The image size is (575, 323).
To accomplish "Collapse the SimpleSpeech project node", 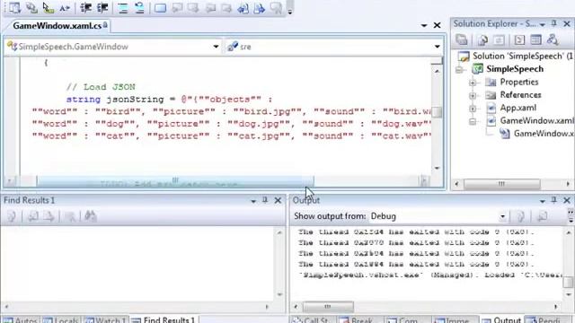I will pos(459,70).
